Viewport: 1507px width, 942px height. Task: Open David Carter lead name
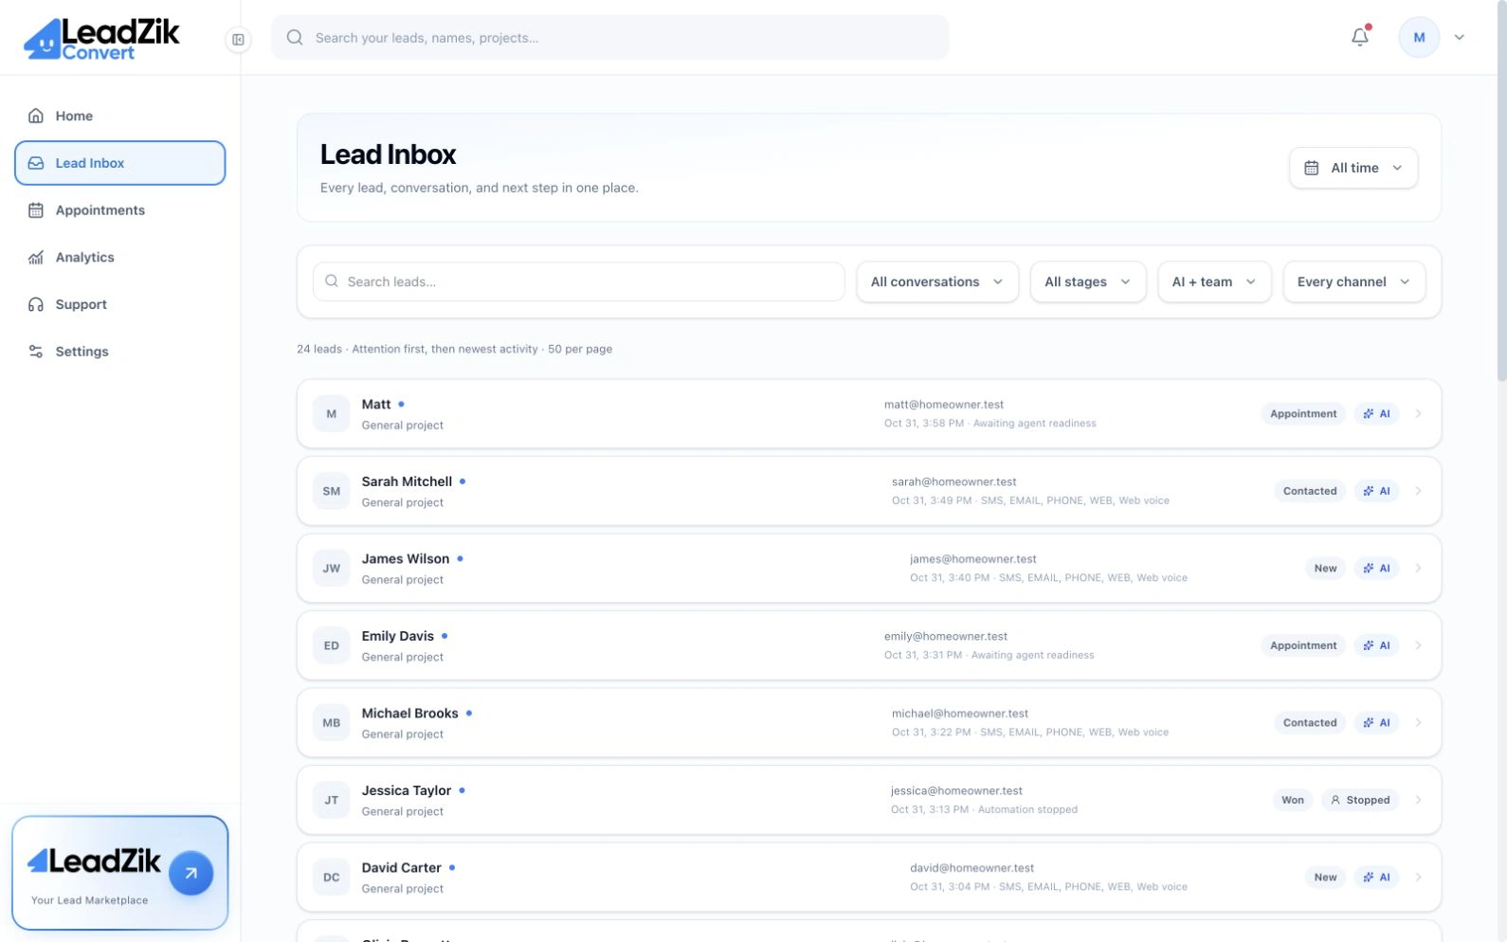402,868
